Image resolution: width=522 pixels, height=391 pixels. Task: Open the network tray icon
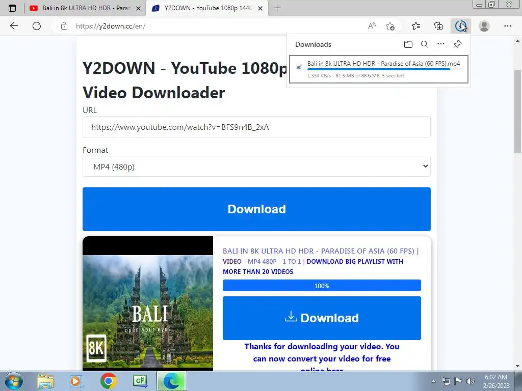coord(446,381)
